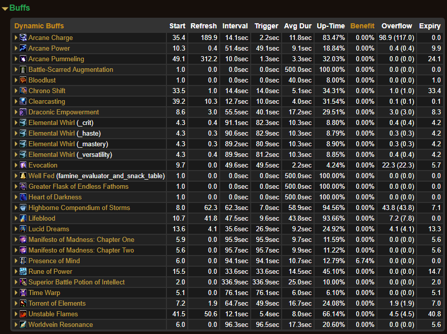This screenshot has height=334, width=447.
Task: Click the Arcane Charge spell icon
Action: pyautogui.click(x=23, y=38)
